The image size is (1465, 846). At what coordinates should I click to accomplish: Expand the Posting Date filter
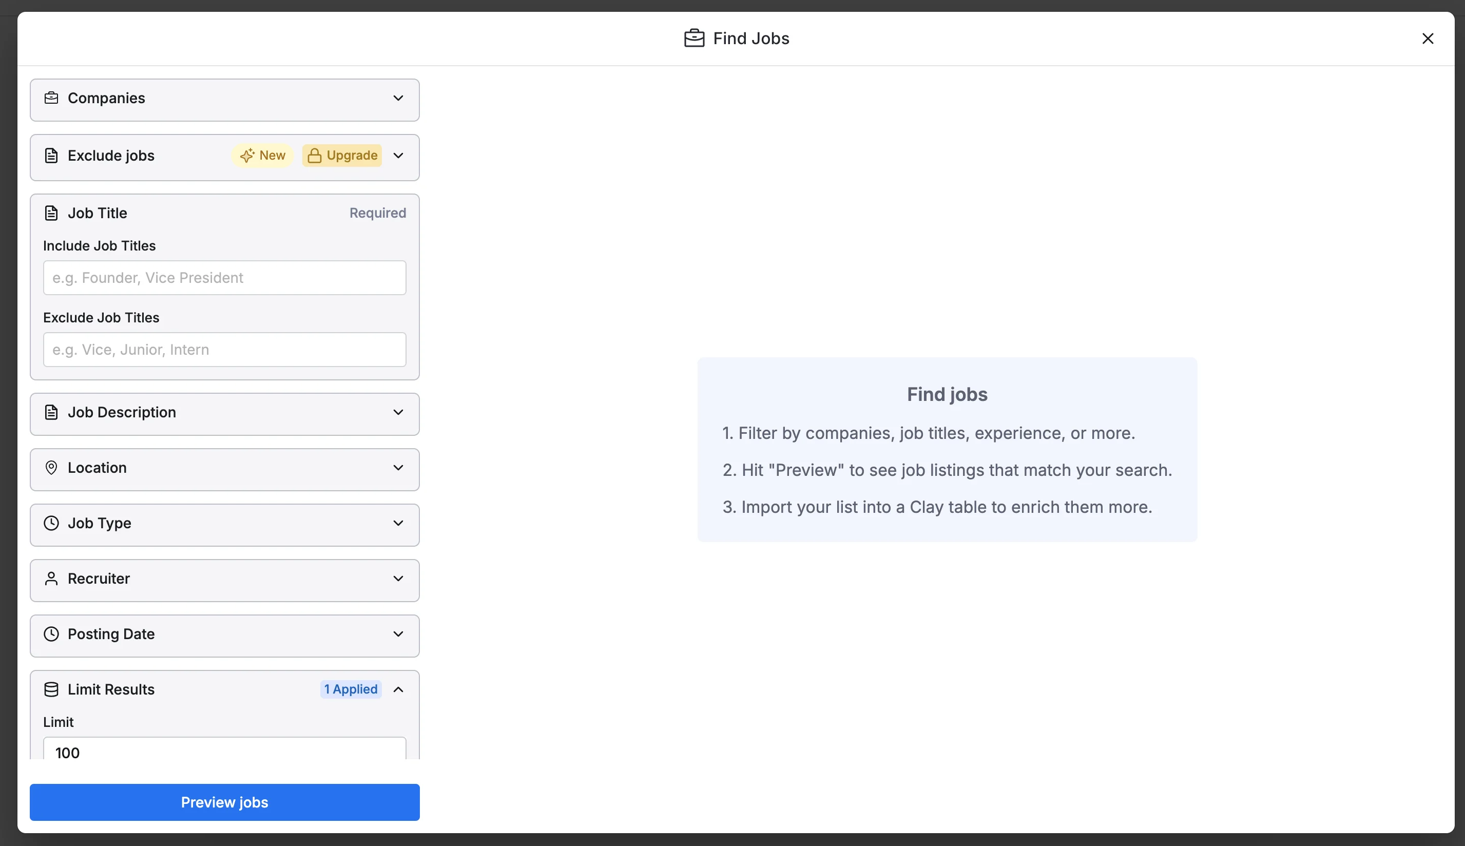tap(398, 634)
